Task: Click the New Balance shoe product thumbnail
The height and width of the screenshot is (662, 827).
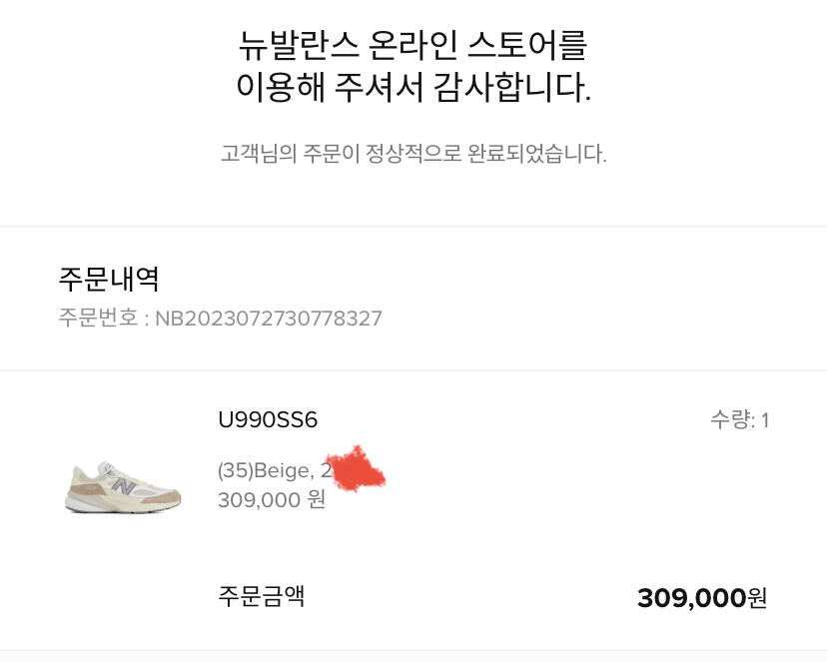Action: coord(122,486)
